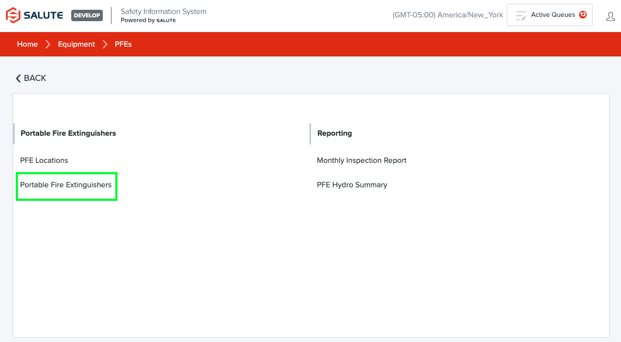
Task: Click the Reporting section heading
Action: (334, 133)
